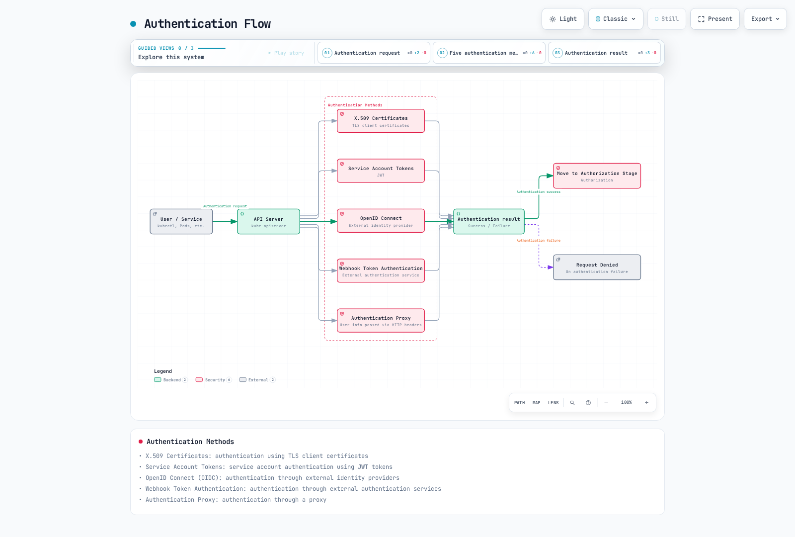This screenshot has width=795, height=537.
Task: Toggle External category in legend
Action: (257, 380)
